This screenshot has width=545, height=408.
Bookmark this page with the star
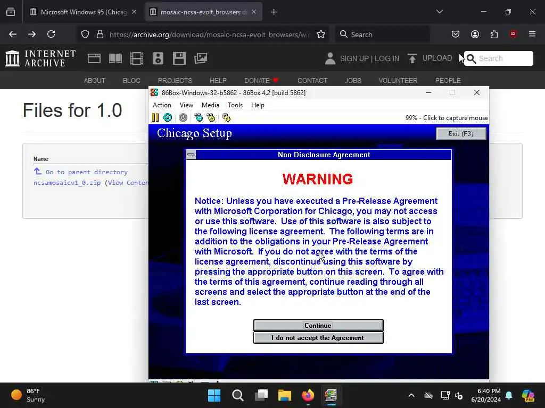pyautogui.click(x=321, y=34)
